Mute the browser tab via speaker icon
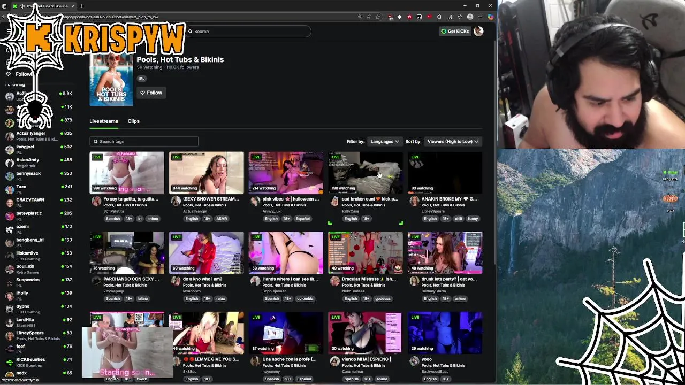This screenshot has height=385, width=685. click(22, 6)
